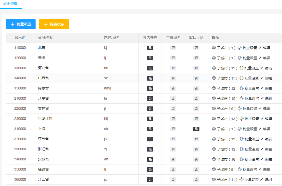Expand 子城市 (16) list for 安徽省
Image resolution: width=282 pixels, height=186 pixels.
(x=227, y=159)
